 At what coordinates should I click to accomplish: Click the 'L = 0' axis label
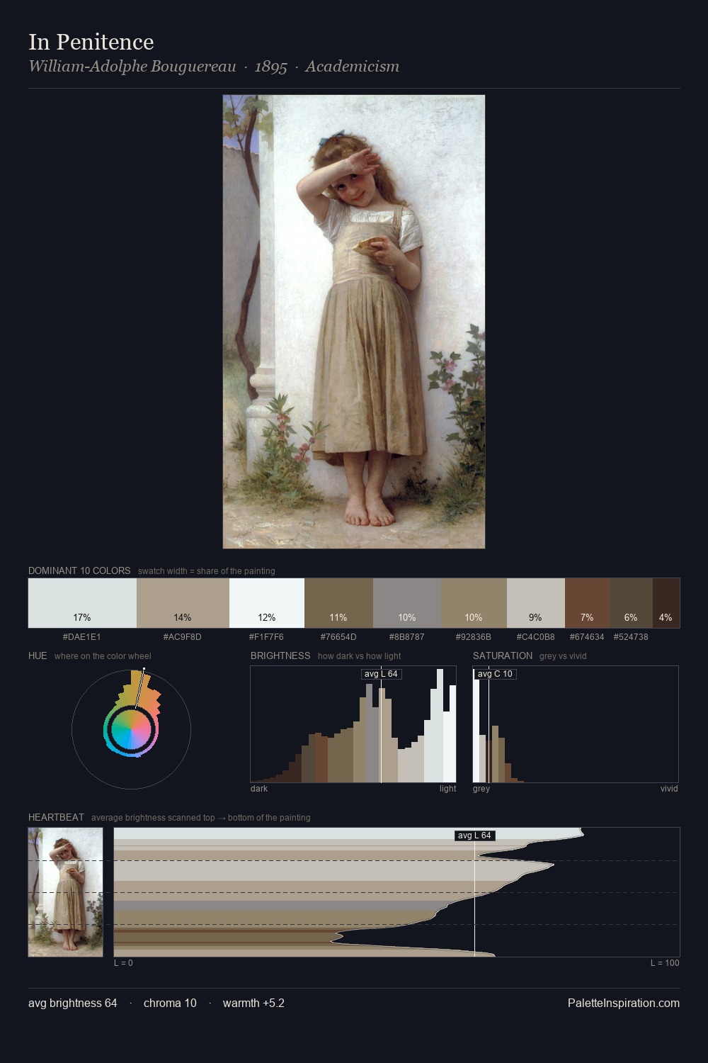[124, 963]
